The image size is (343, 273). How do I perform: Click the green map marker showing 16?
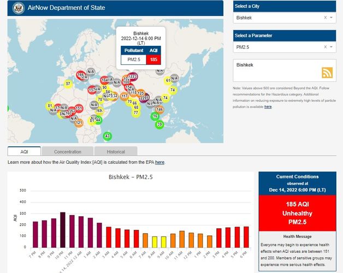[155, 116]
